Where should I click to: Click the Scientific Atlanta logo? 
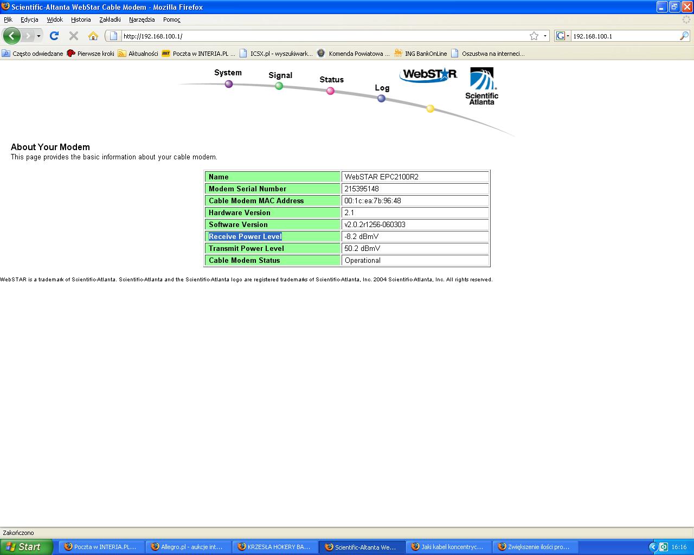(481, 86)
